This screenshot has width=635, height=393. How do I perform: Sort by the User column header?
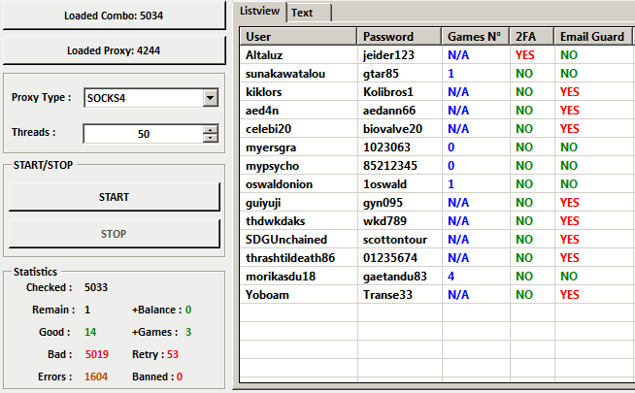click(298, 37)
